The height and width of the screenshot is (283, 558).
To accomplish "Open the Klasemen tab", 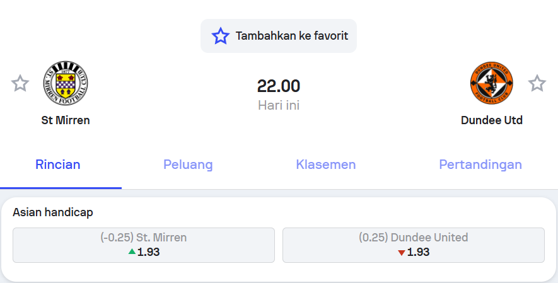I will click(325, 165).
